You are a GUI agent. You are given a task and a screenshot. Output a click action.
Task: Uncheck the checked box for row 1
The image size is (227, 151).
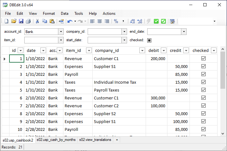tap(203, 59)
